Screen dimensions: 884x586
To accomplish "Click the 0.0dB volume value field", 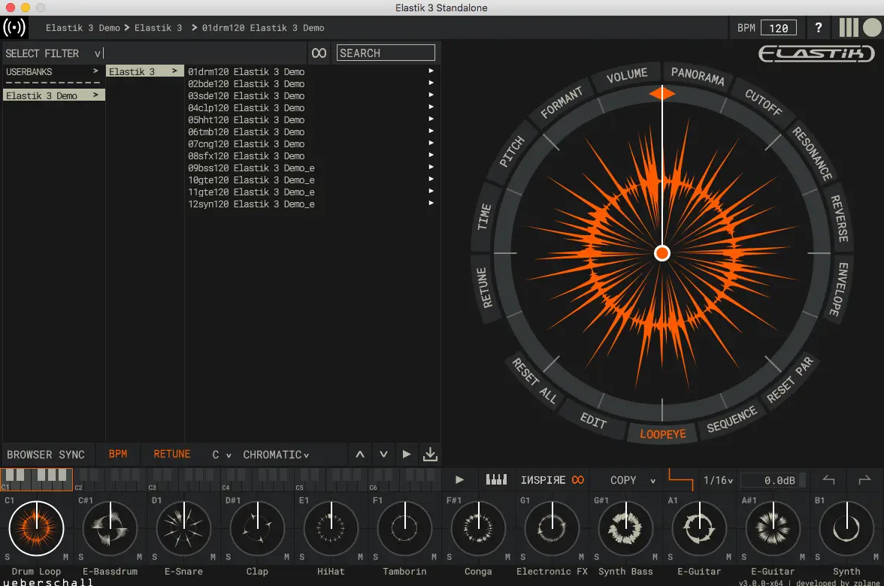I will 773,480.
